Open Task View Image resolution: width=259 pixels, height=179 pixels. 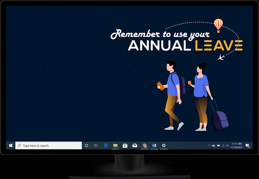tap(96, 146)
